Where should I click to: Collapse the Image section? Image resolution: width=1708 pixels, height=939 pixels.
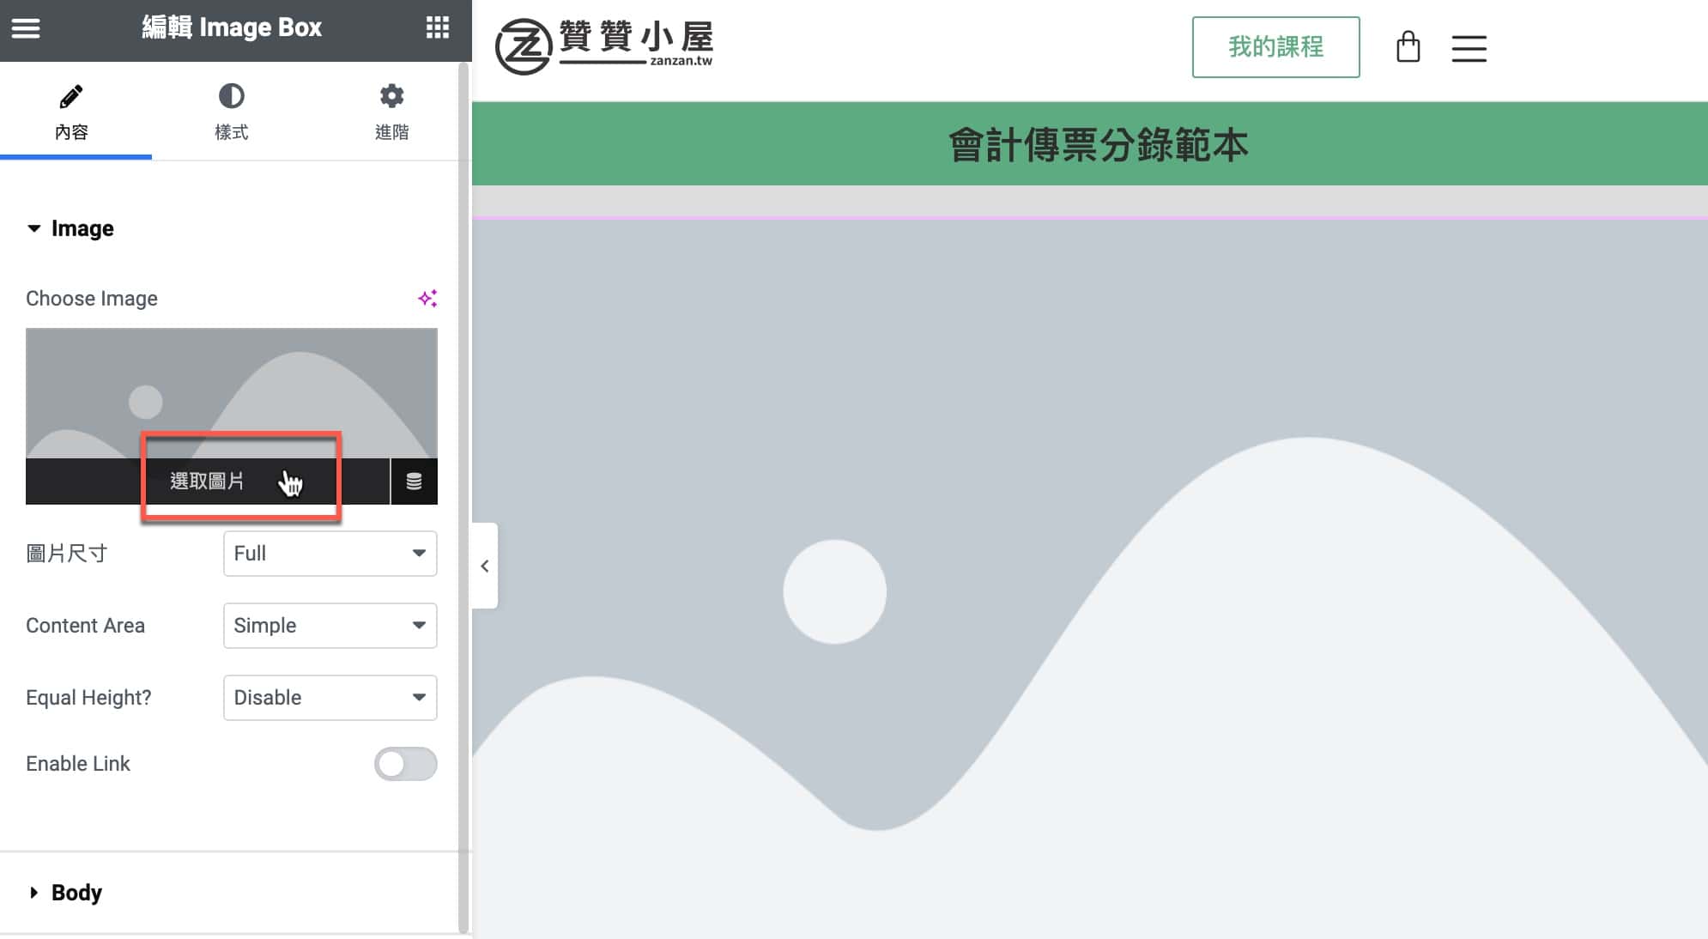82,228
